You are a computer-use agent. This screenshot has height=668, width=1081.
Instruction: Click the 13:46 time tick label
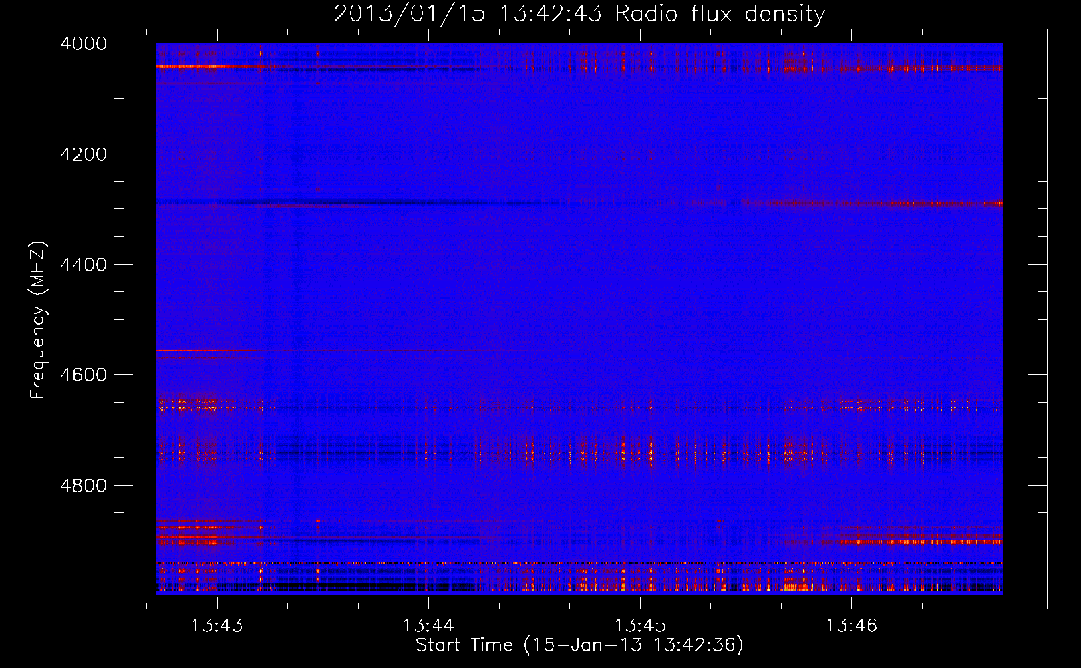point(851,626)
